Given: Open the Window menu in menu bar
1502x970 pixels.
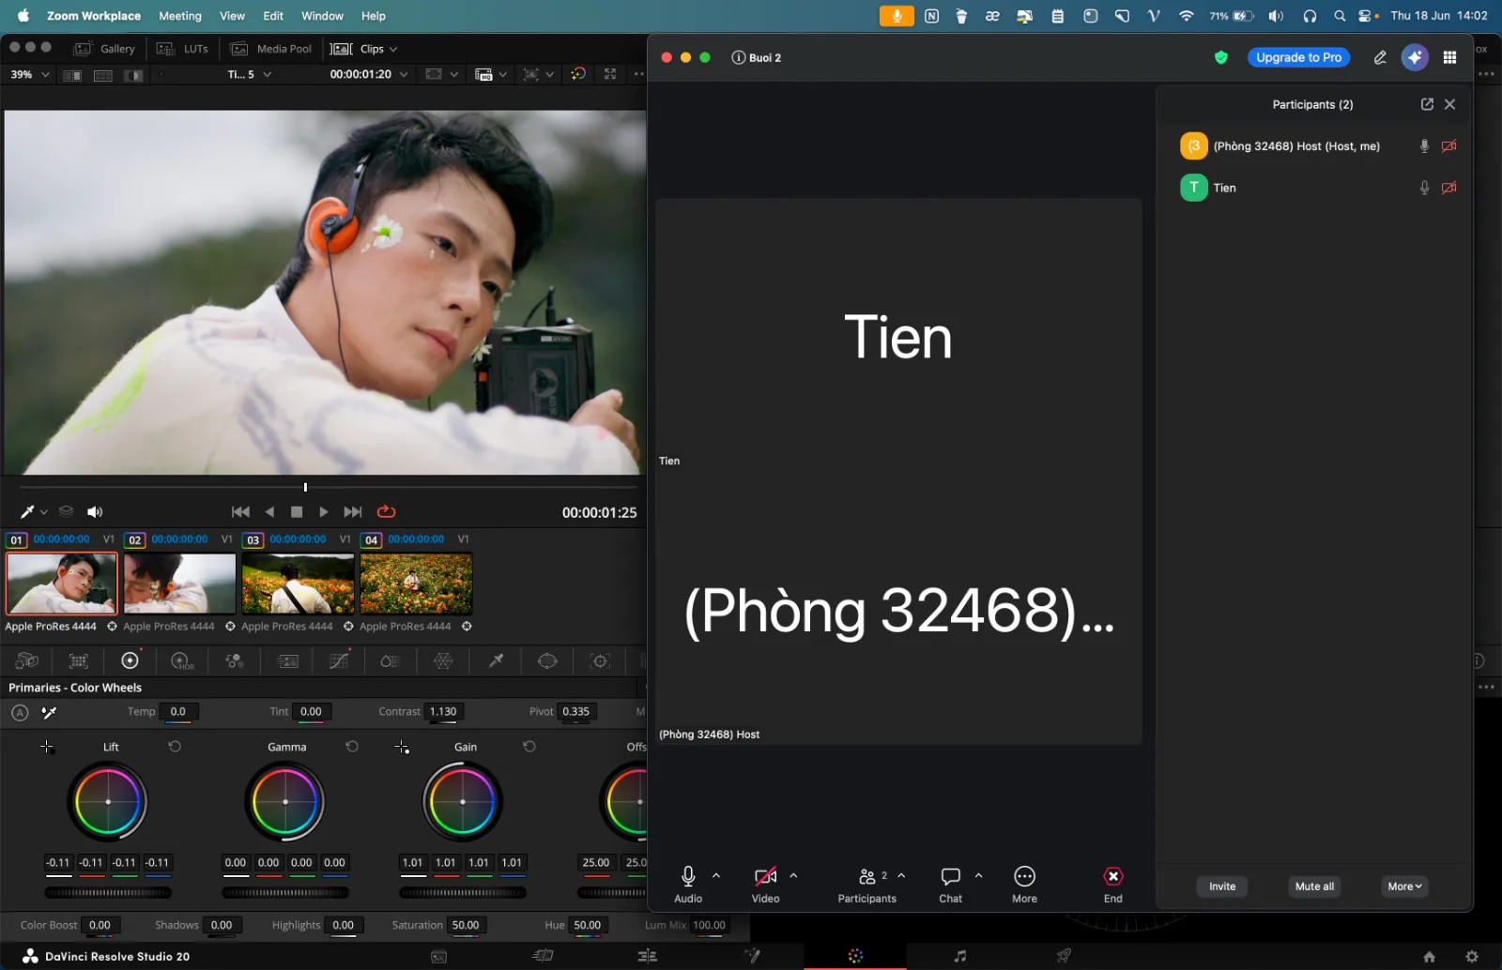Looking at the screenshot, I should [322, 16].
